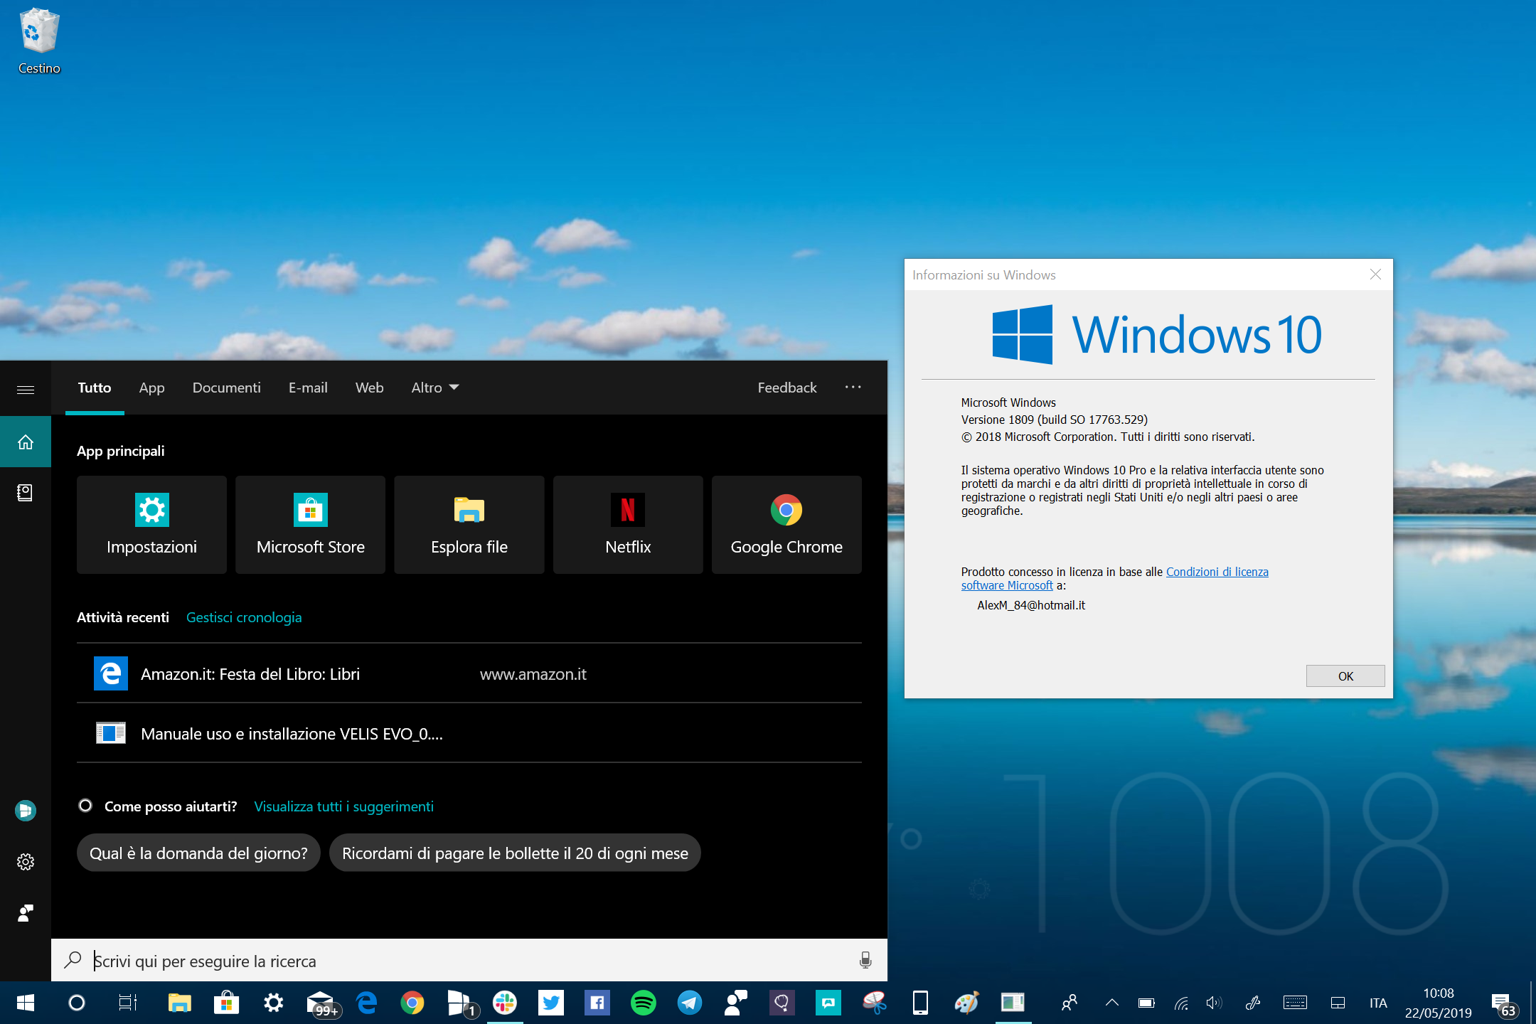
Task: Open the Paint palette icon on taskbar
Action: (x=967, y=1003)
